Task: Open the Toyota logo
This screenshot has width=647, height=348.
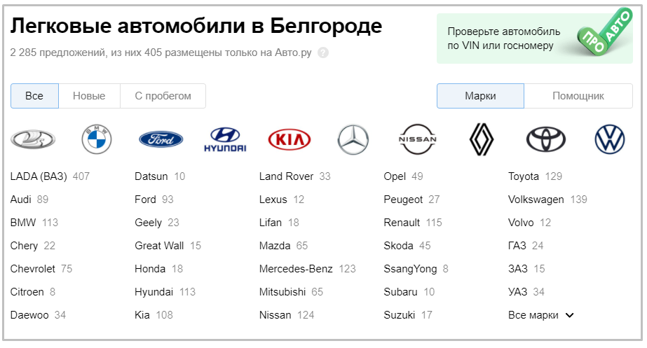Action: coord(546,139)
